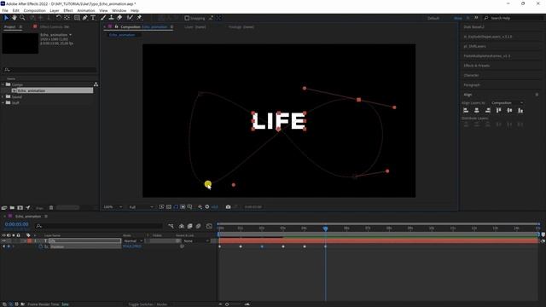Screen dimensions: 546x307
Task: Select the Brush tool
Action: pos(103,18)
